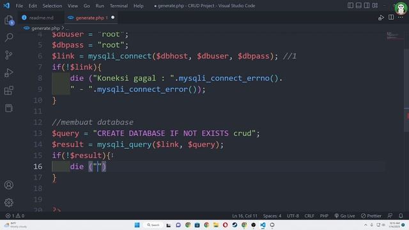Open the Accounts menu icon

tap(9, 185)
